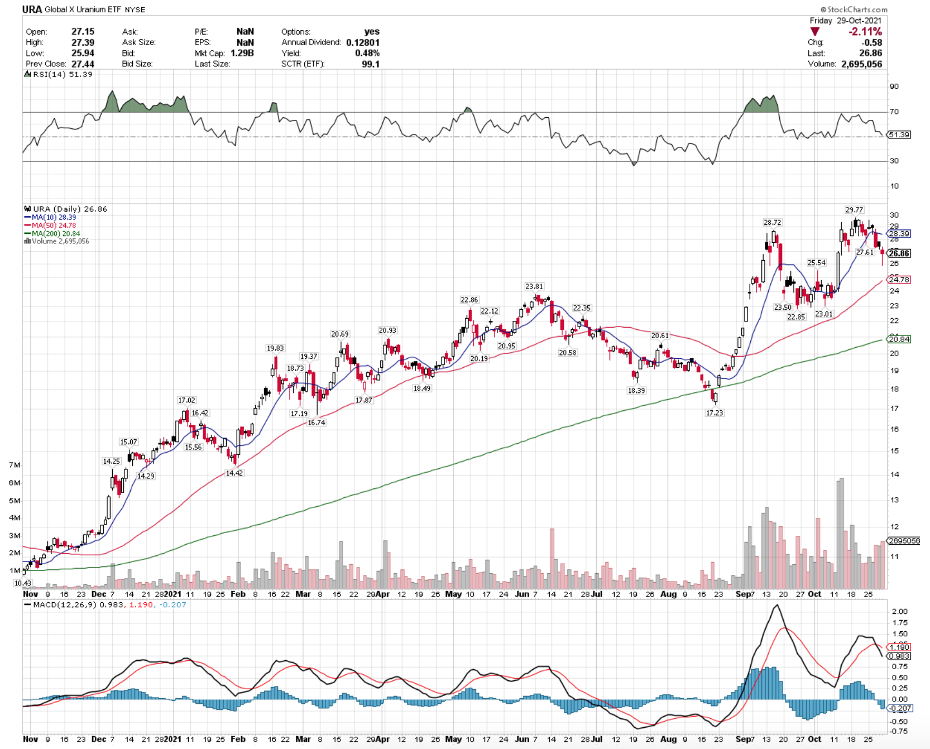Click the 'RSI(14) 51.39' legend text
The image size is (930, 749).
[63, 74]
